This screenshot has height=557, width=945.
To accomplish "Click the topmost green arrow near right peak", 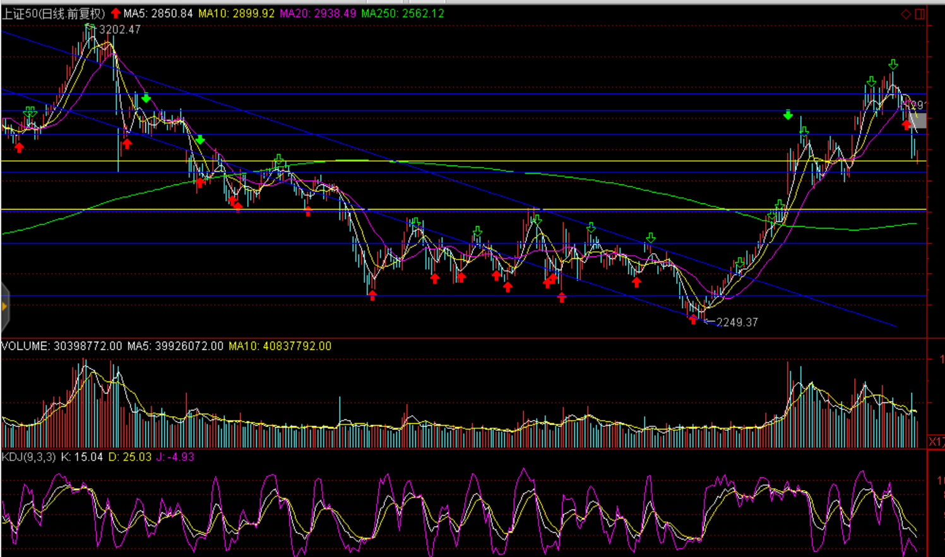I will tap(893, 64).
